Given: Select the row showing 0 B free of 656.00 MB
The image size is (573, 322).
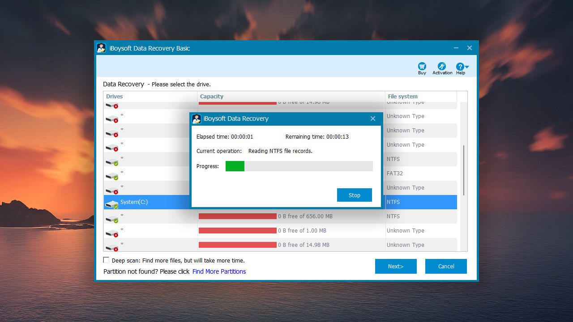Looking at the screenshot, I should (x=280, y=216).
